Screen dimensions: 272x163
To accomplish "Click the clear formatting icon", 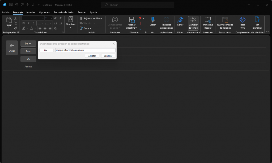I will coord(56,28).
